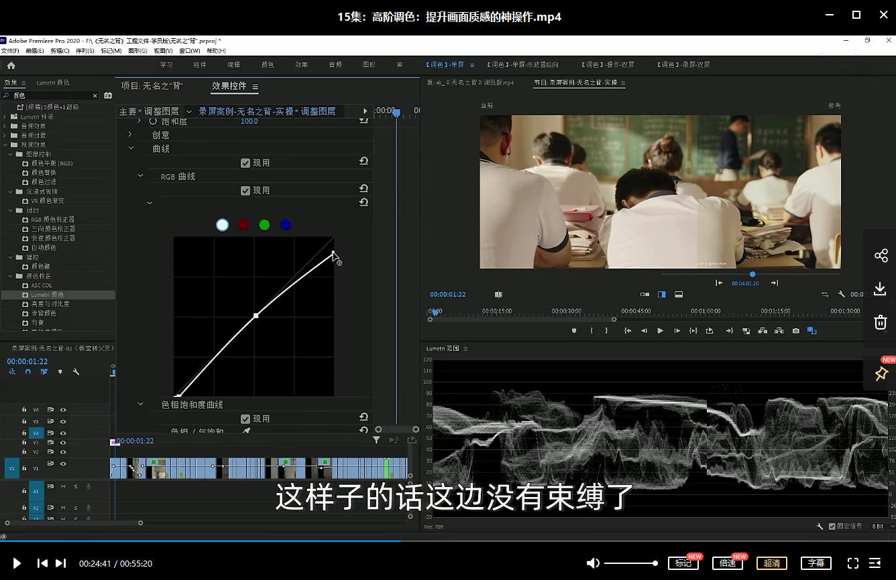The height and width of the screenshot is (580, 896).
Task: Click the filter funnel icon in Effect Controls
Action: tap(376, 440)
